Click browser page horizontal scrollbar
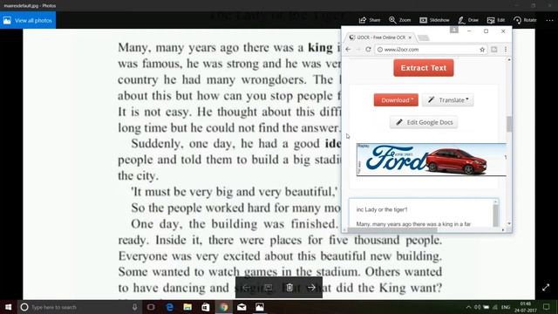 (392, 230)
